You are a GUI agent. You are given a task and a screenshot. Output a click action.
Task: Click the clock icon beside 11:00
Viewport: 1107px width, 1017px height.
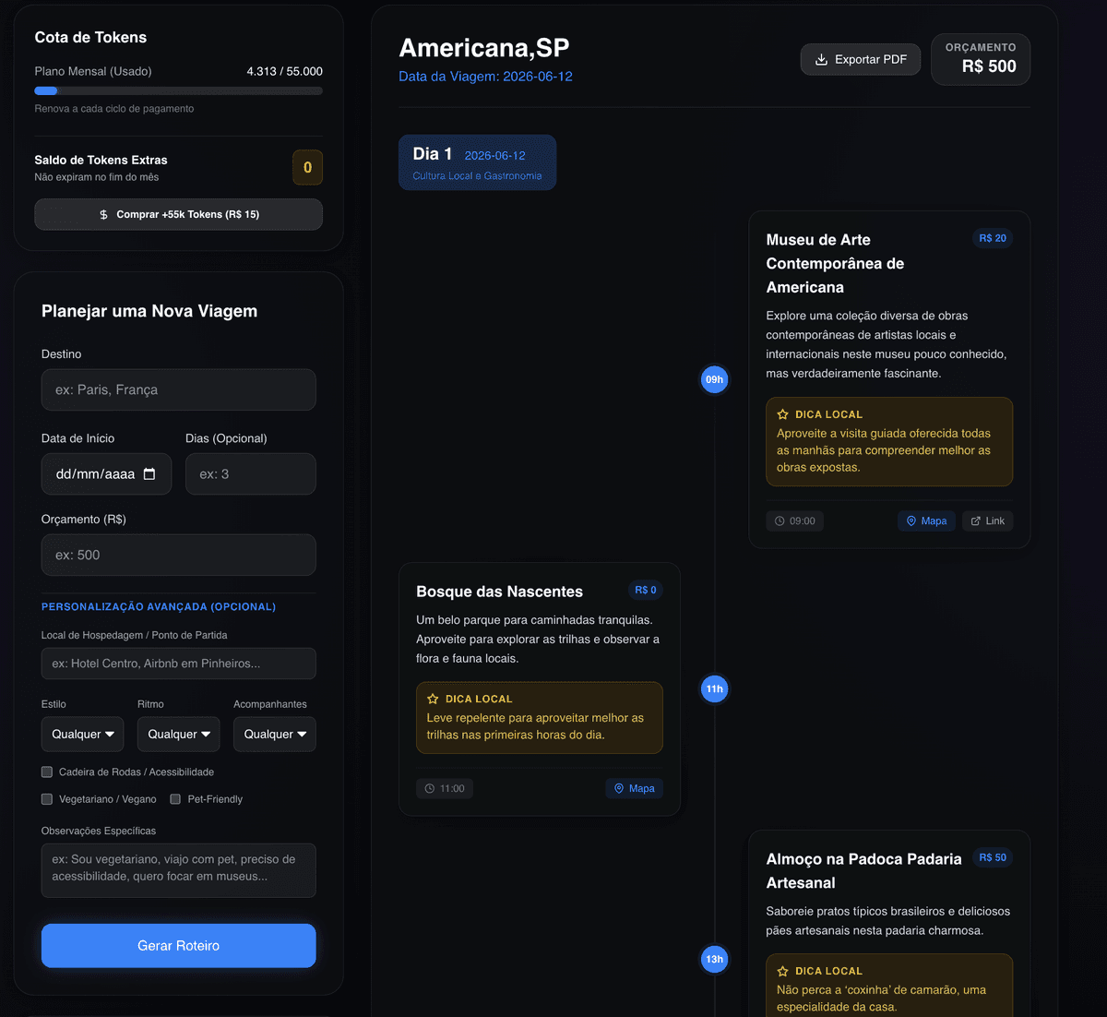pos(430,789)
